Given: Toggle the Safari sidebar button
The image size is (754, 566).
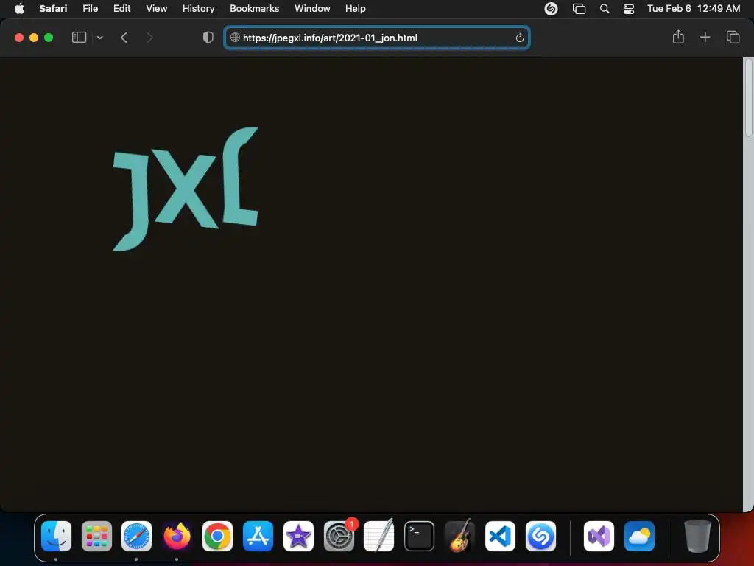Looking at the screenshot, I should coord(79,38).
